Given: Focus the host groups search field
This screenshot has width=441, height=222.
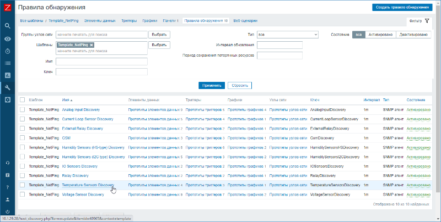Looking at the screenshot, I should [102, 35].
